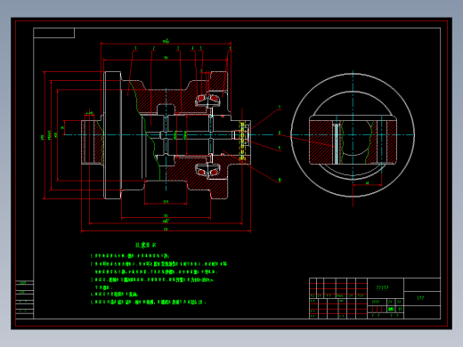Click part callout number 5
This screenshot has height=347, width=463.
[200, 48]
